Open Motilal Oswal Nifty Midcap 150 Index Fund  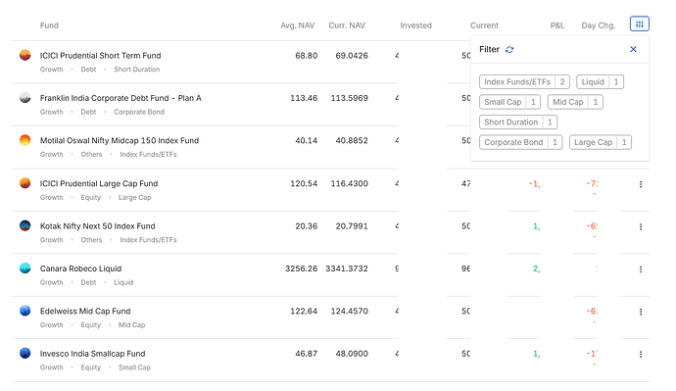[120, 140]
